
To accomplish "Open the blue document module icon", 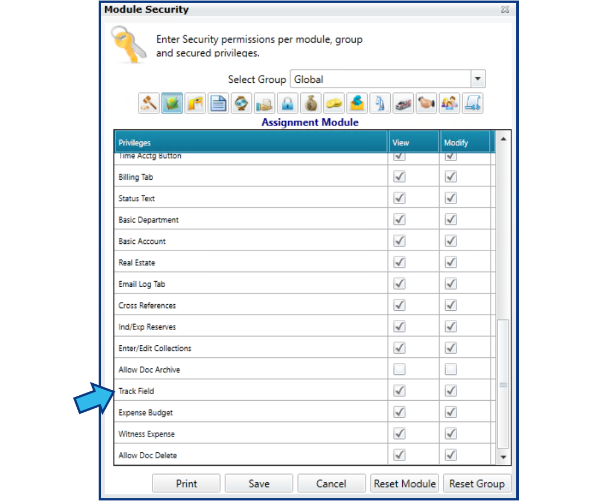I will 219,104.
